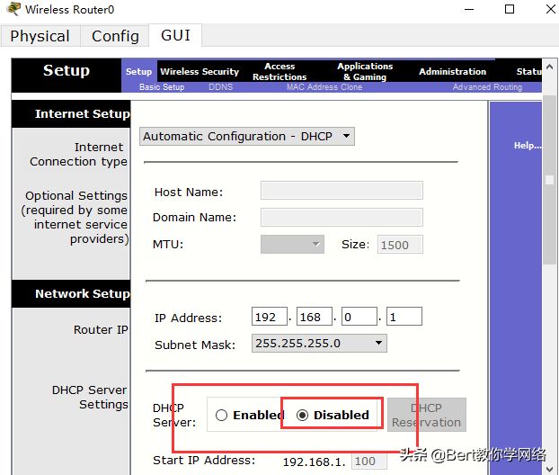Maximize the Wireless Router0 window
The height and width of the screenshot is (475, 559).
(x=510, y=9)
